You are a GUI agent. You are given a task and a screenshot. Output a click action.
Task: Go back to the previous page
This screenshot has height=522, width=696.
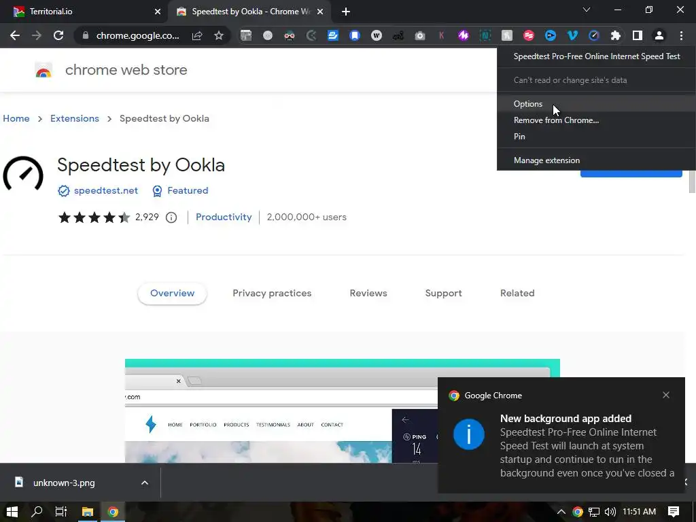click(15, 35)
